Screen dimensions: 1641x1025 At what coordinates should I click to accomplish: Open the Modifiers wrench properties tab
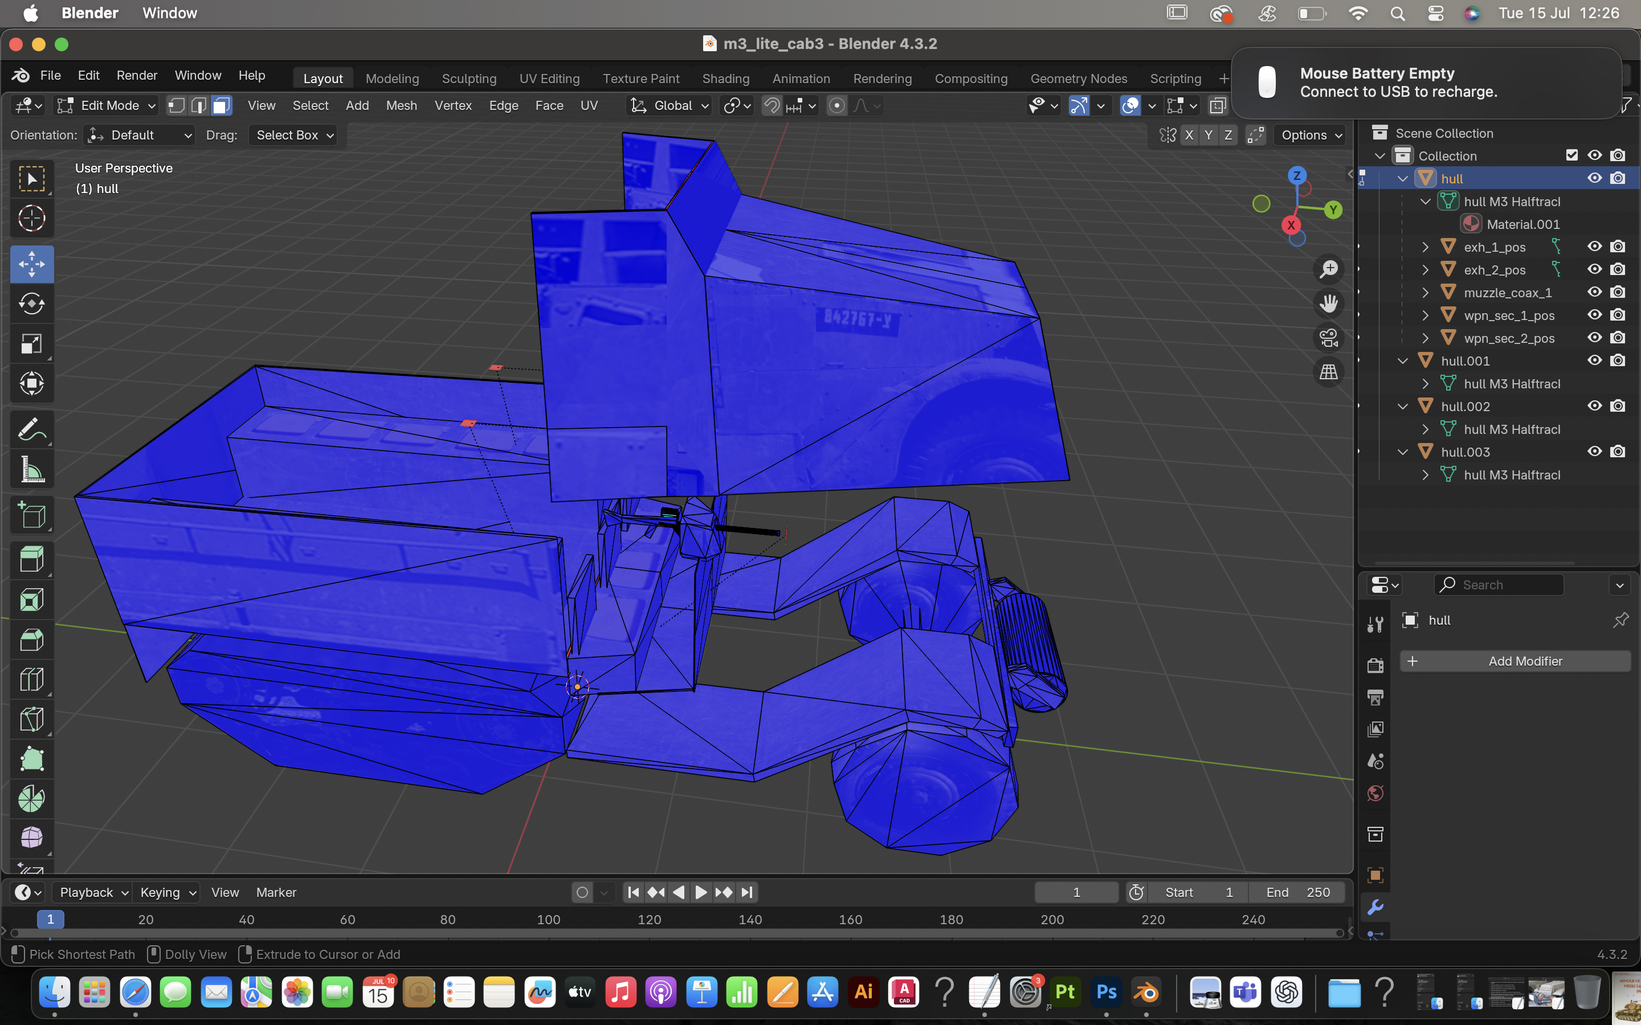click(x=1375, y=907)
